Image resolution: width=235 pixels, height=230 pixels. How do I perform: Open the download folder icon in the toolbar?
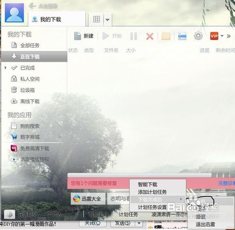click(166, 36)
